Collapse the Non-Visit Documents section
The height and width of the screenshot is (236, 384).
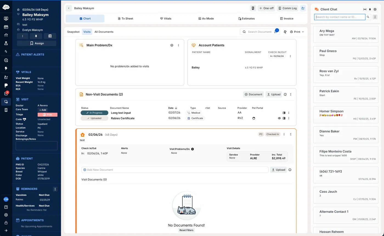point(291,94)
